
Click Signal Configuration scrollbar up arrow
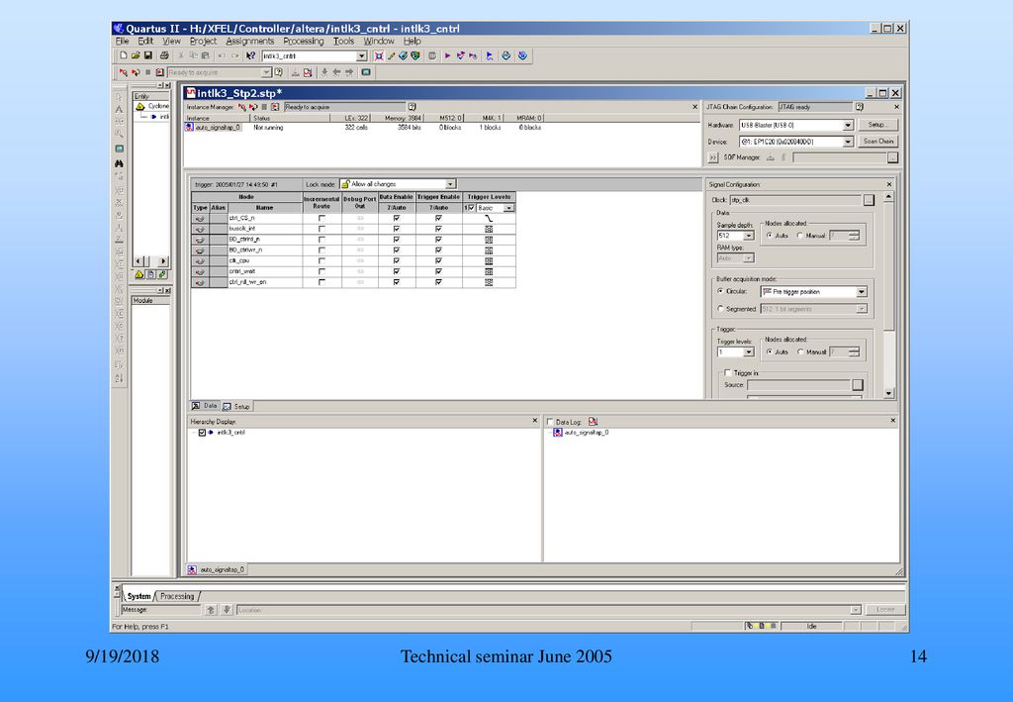click(889, 196)
